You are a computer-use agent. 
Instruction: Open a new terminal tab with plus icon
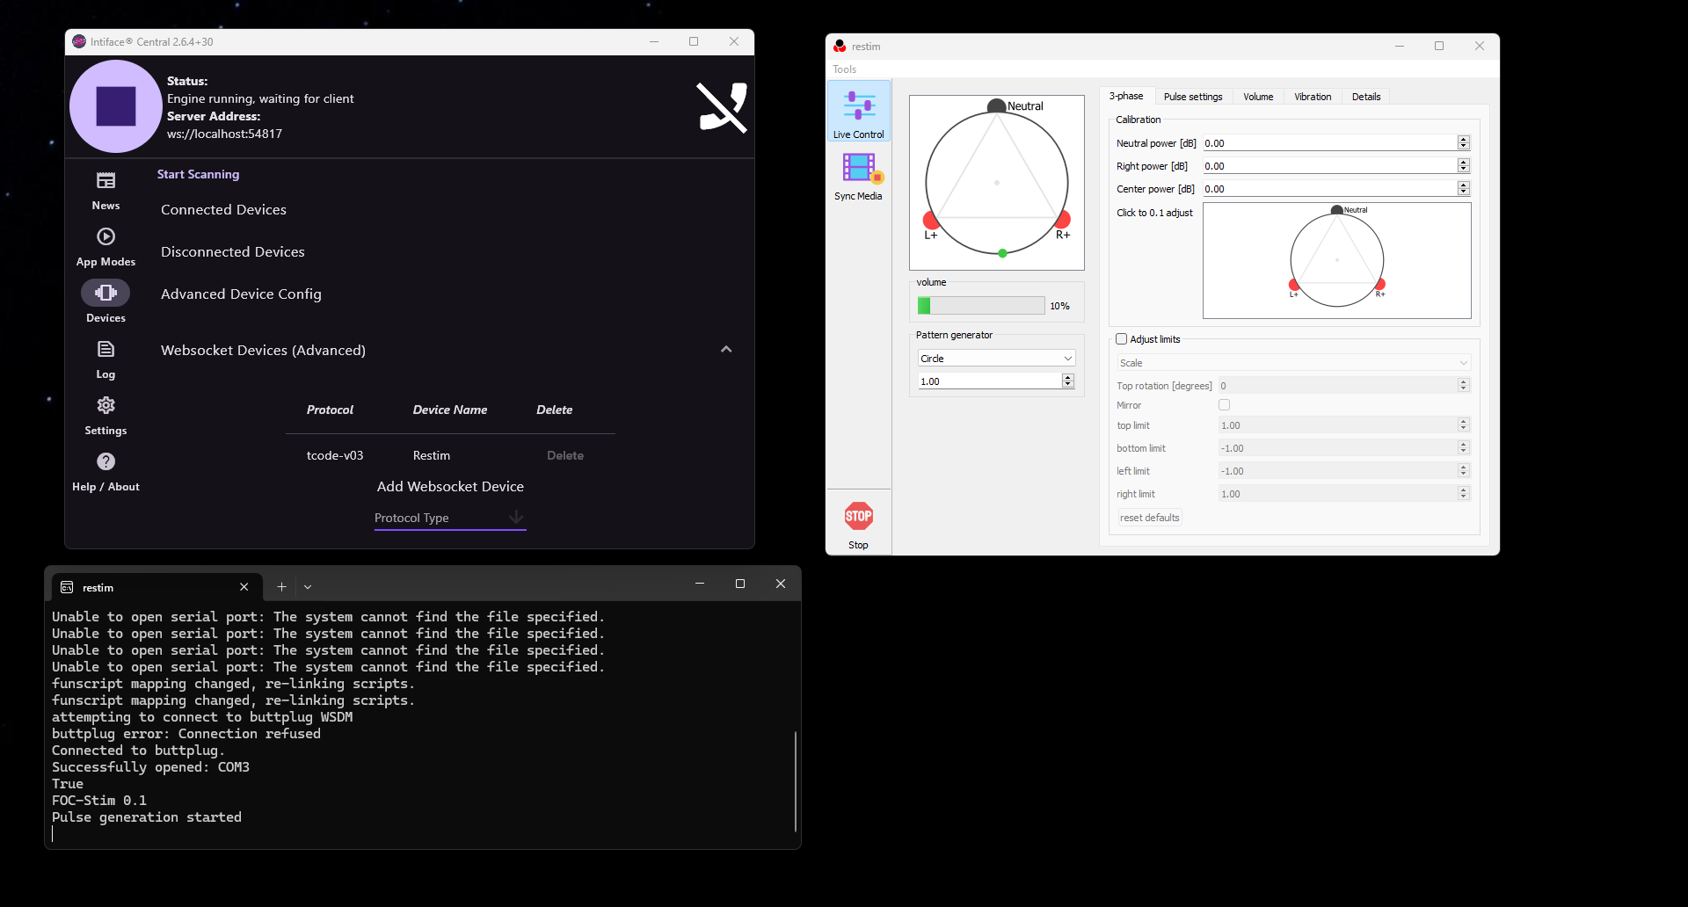(x=281, y=587)
